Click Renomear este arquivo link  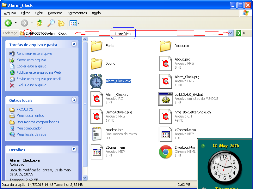34,54
